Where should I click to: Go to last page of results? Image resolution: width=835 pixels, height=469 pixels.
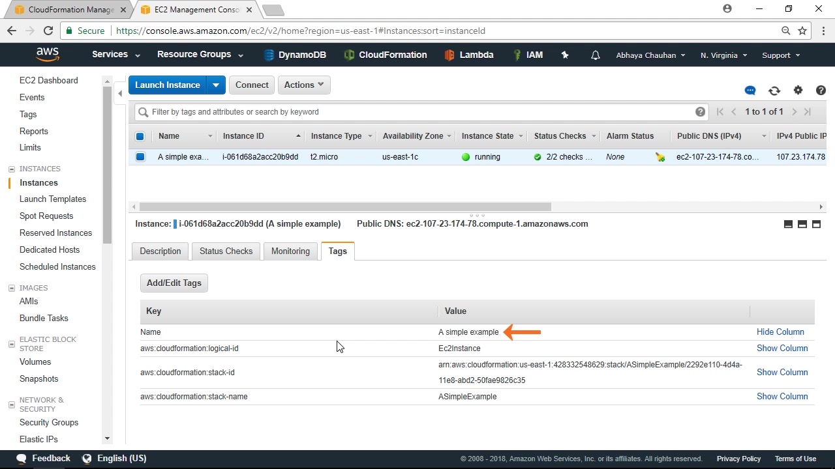click(x=808, y=112)
